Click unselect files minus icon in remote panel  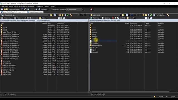[x=148, y=18]
